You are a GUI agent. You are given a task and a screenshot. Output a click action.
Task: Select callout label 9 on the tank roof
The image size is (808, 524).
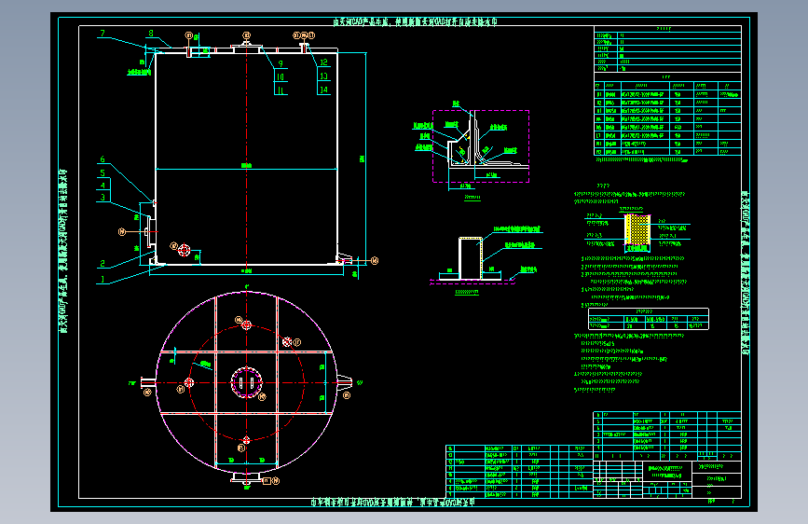pos(281,64)
